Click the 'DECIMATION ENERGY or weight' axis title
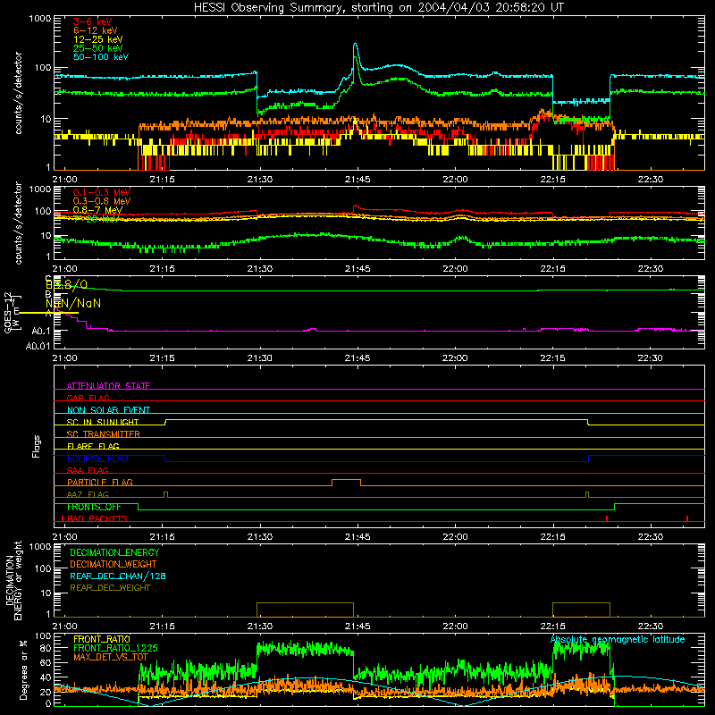Screen dimensions: 715x715 [13, 580]
